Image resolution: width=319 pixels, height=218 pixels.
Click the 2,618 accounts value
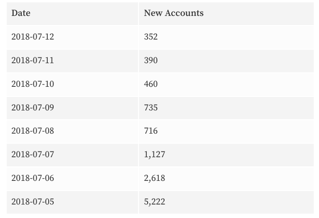tap(154, 178)
